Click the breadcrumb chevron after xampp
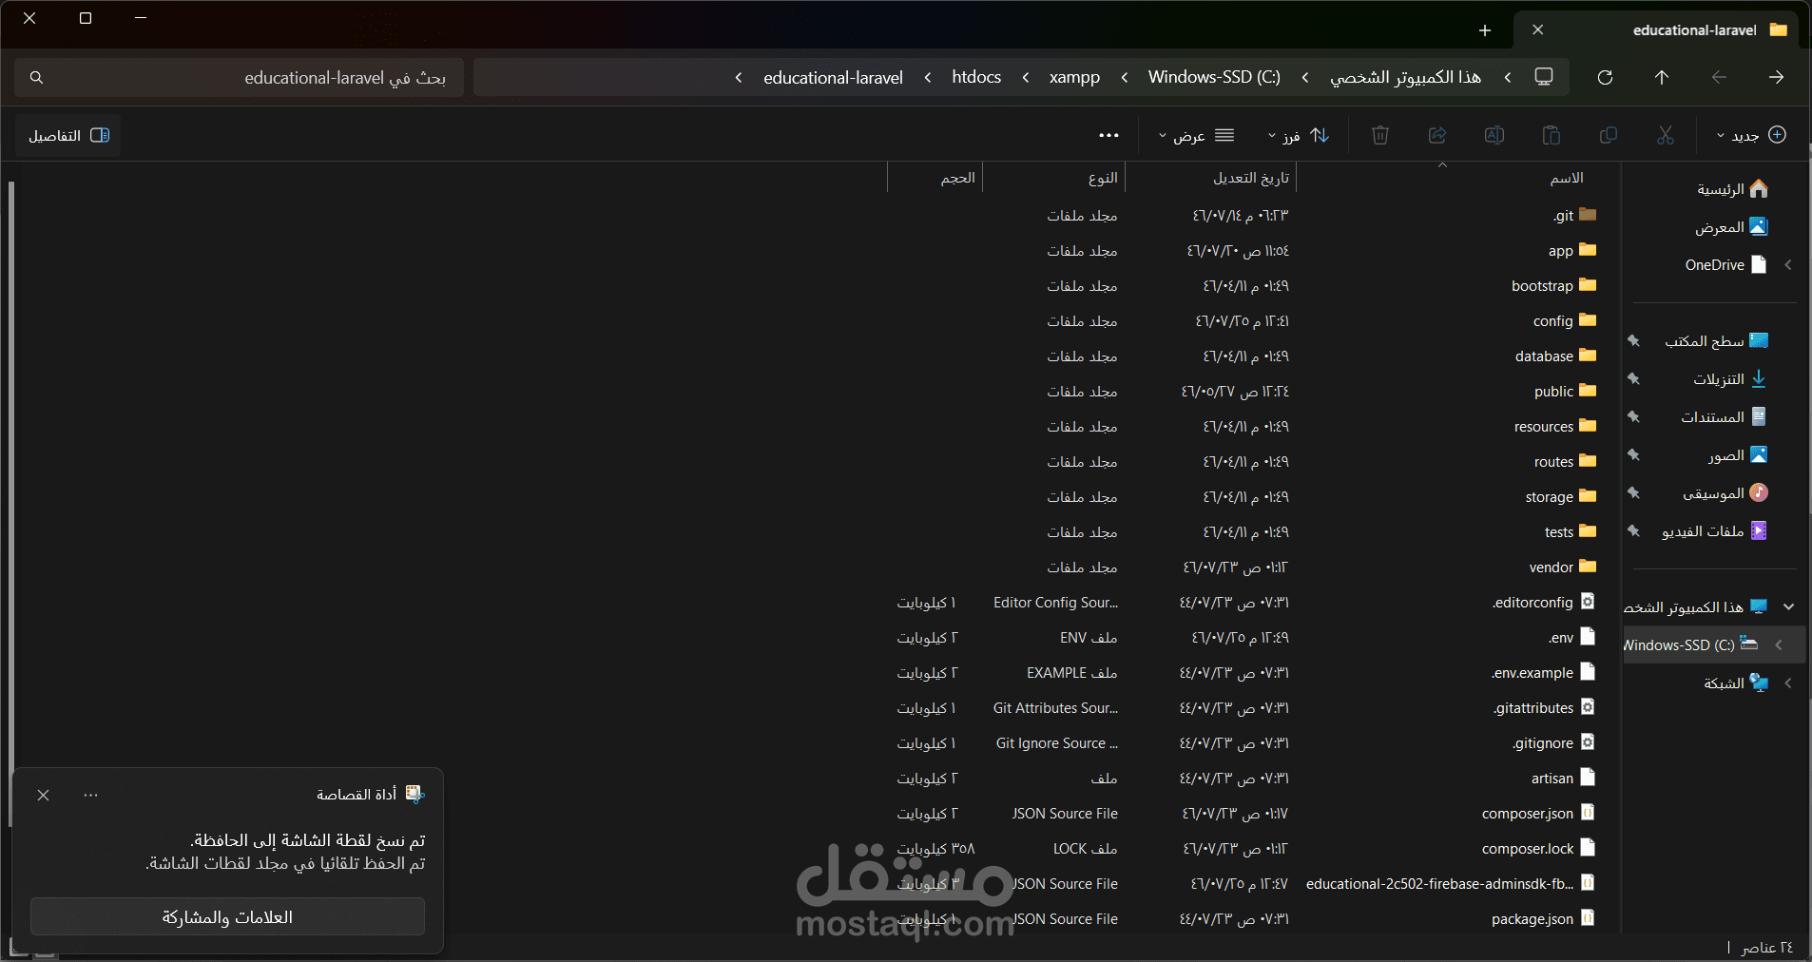 pyautogui.click(x=1026, y=78)
